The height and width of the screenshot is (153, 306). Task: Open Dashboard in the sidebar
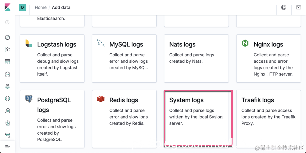tap(7, 62)
